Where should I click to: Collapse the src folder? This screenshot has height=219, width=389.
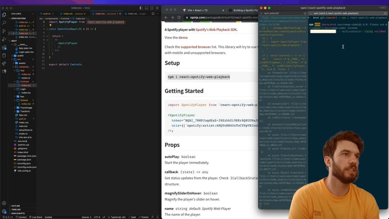coord(19,59)
